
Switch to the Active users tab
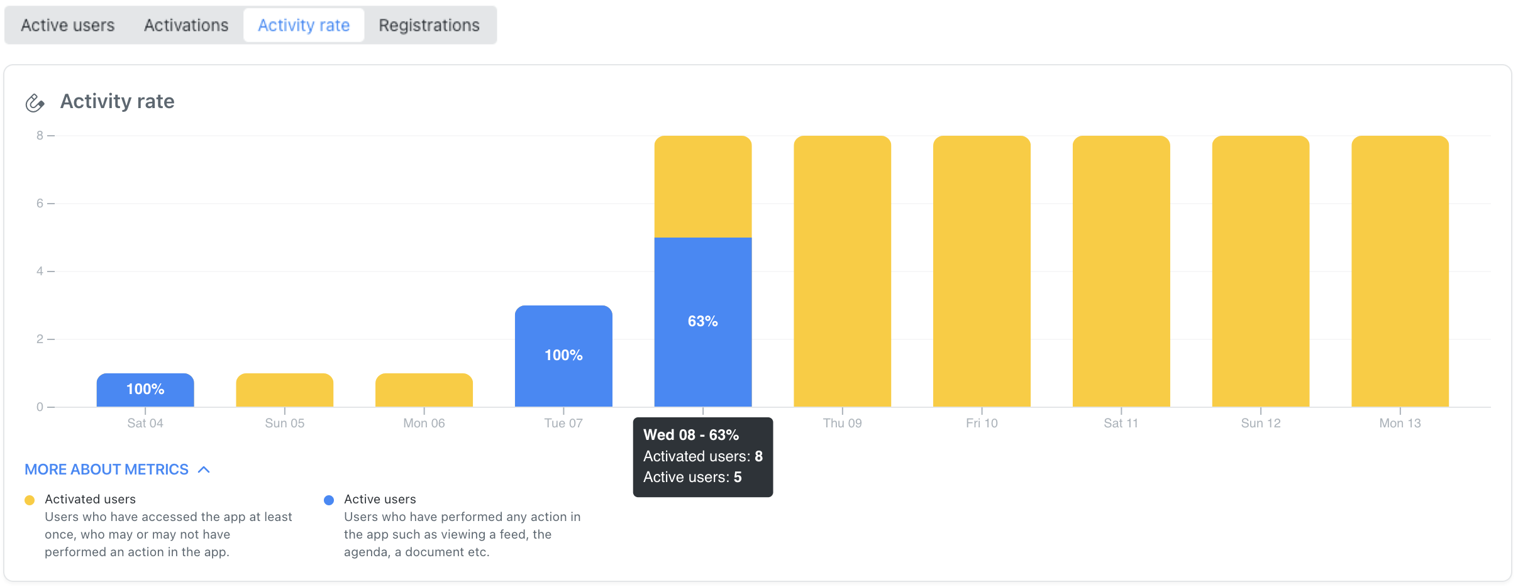tap(67, 25)
